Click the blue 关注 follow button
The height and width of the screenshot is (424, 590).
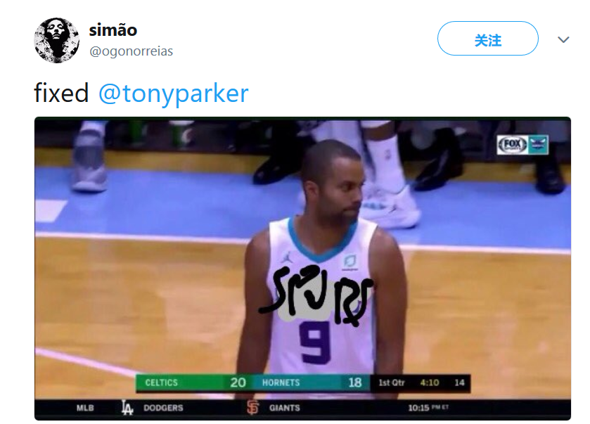487,39
